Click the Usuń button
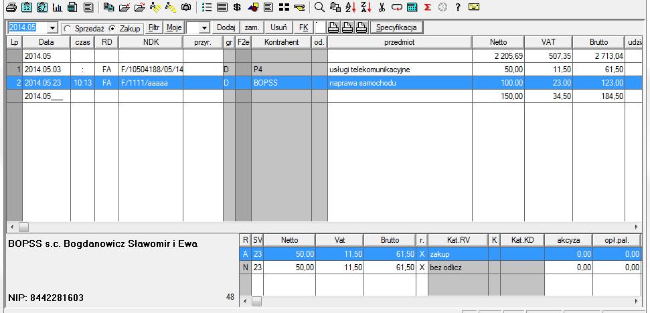 [x=278, y=28]
